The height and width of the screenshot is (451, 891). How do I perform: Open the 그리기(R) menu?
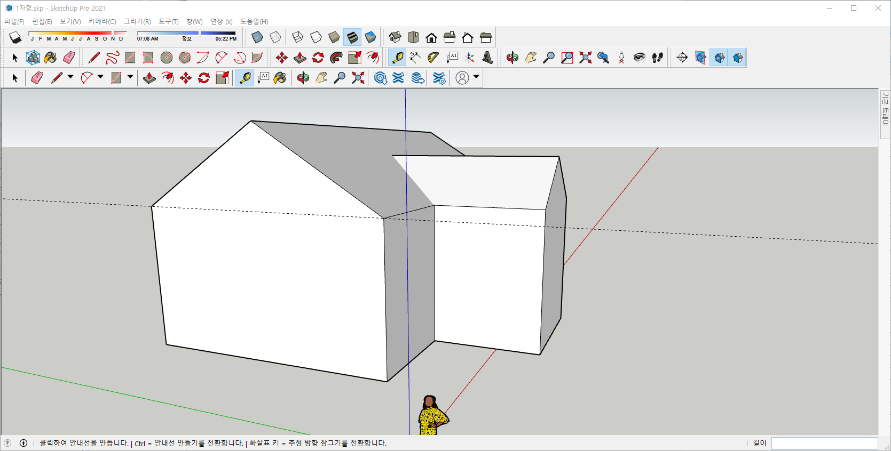pyautogui.click(x=138, y=21)
